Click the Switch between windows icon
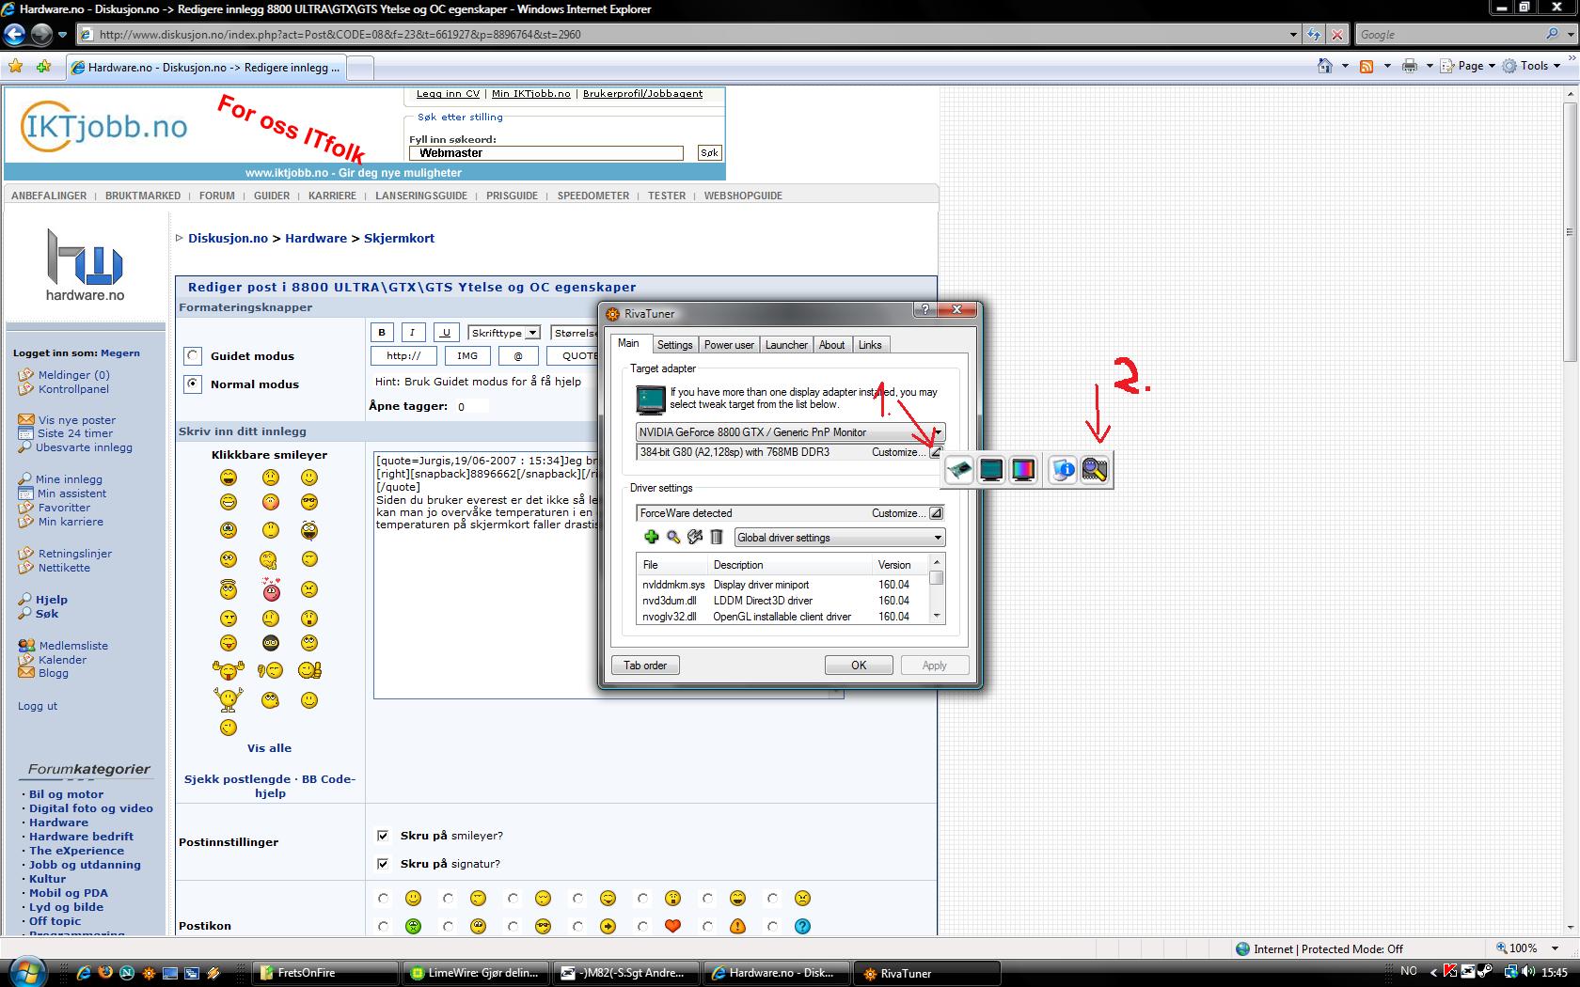 click(192, 973)
